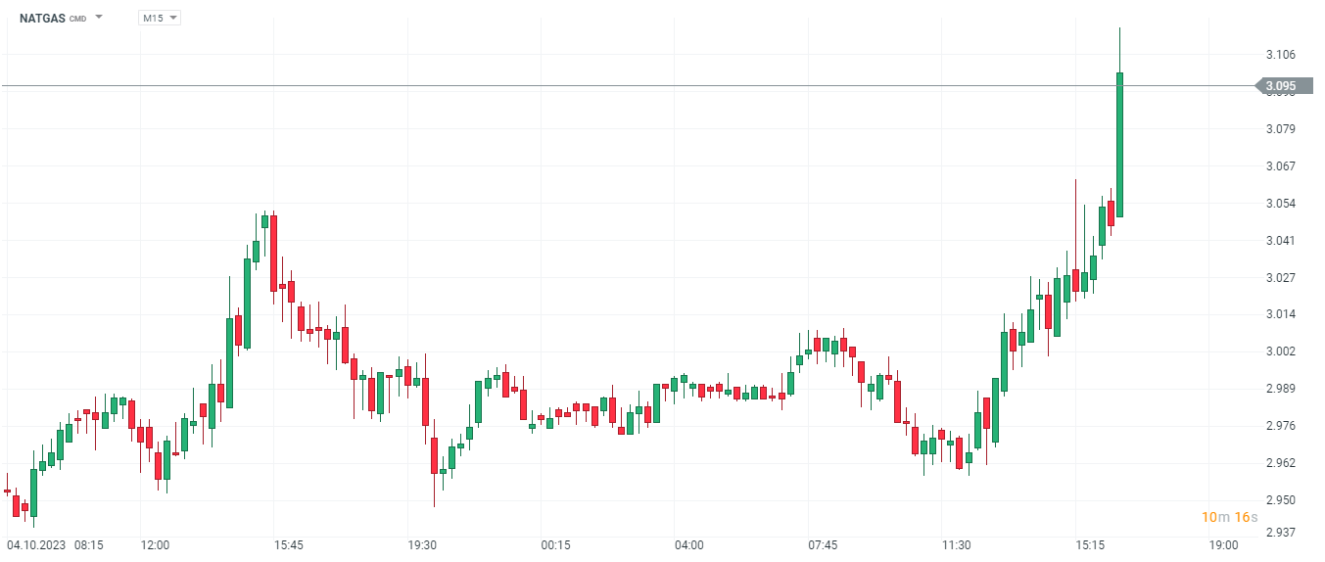Click the 04:00 time axis label
Viewport: 1325px width, 562px height.
(688, 544)
